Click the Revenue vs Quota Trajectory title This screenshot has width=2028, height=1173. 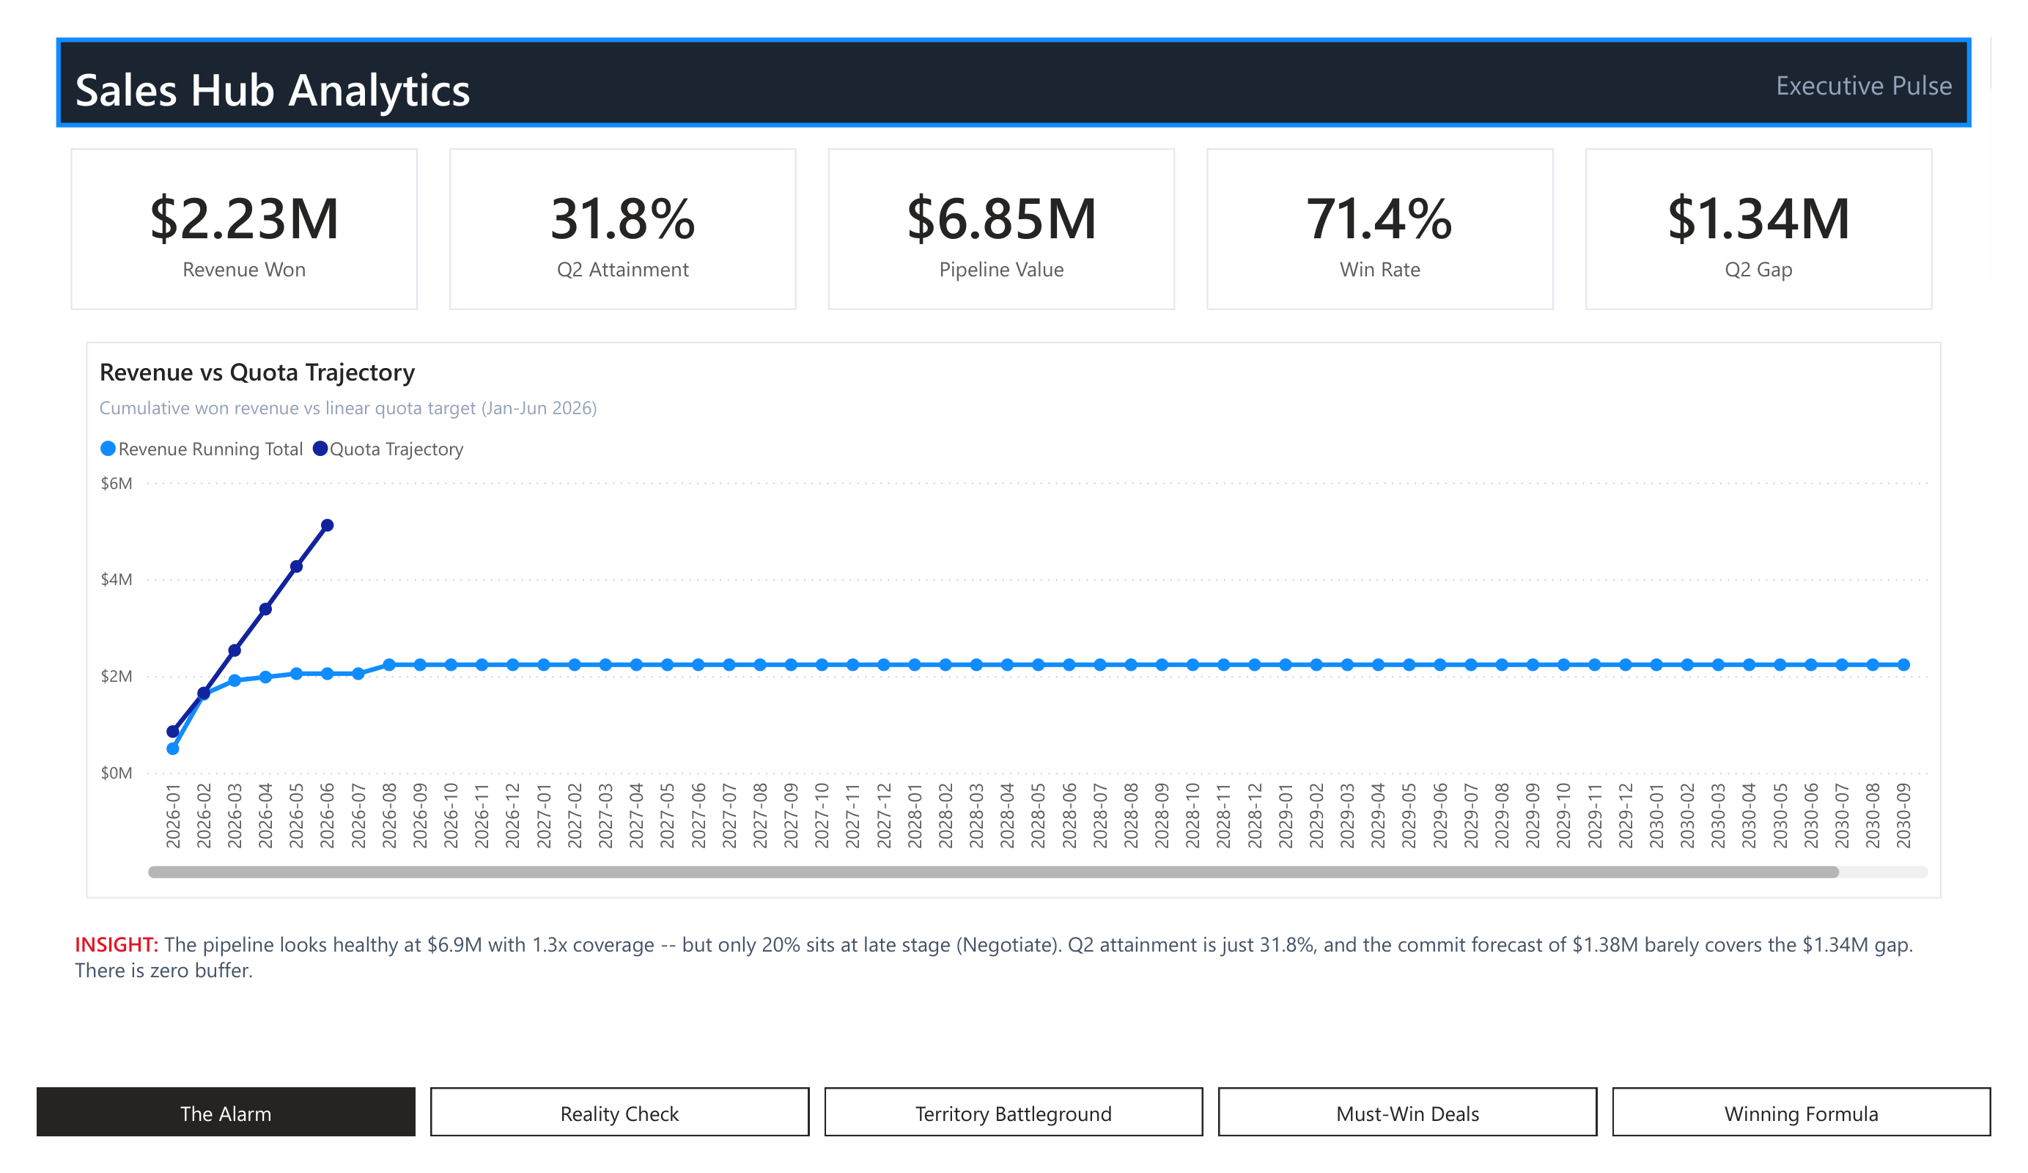pos(257,372)
